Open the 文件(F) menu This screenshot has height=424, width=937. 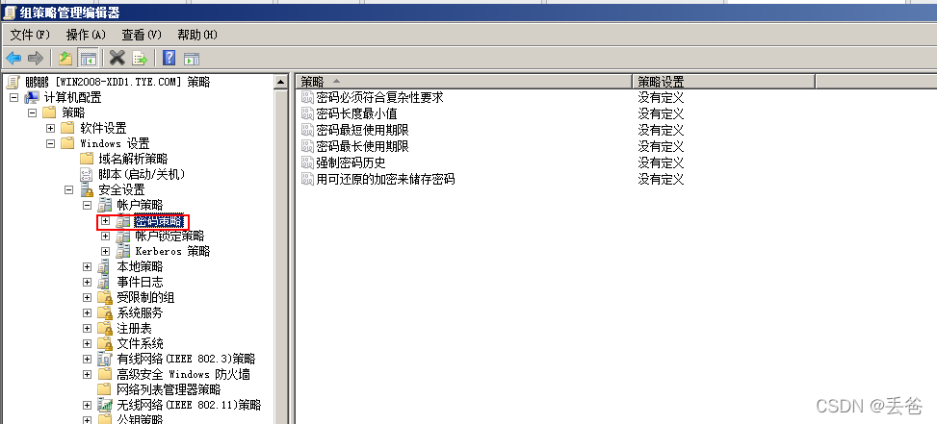pos(30,35)
